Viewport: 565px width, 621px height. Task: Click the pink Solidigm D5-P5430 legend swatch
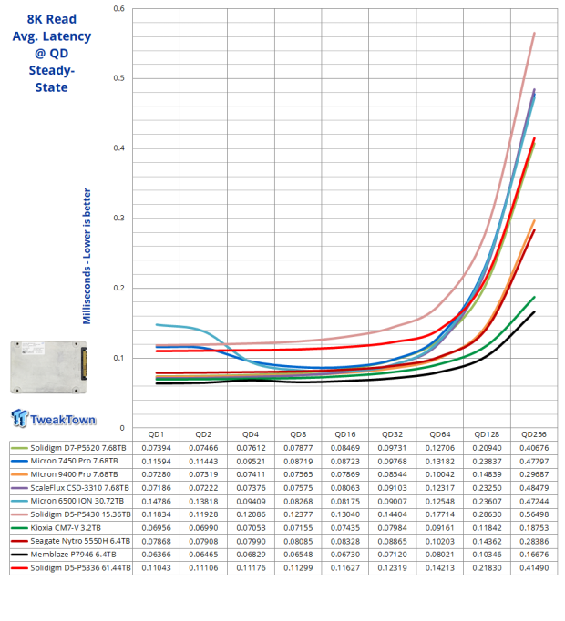tap(19, 514)
